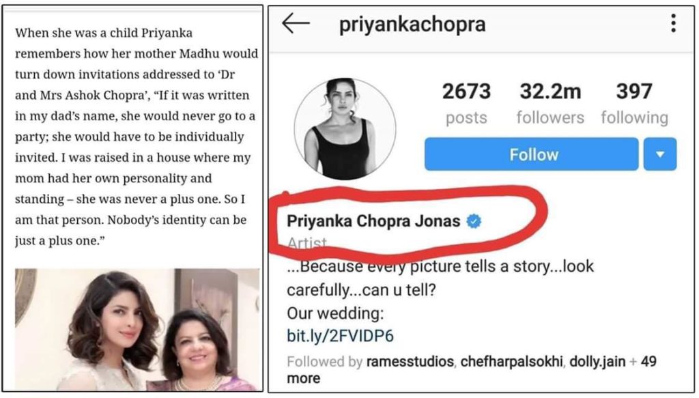Tap the blue verified badge
The width and height of the screenshot is (699, 398).
pyautogui.click(x=474, y=221)
